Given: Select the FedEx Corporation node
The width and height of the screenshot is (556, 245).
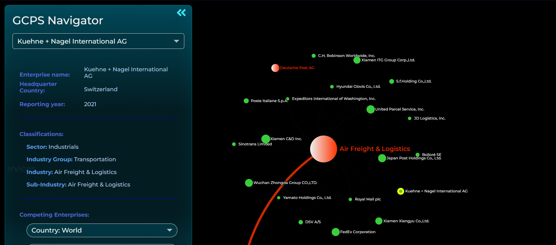Looking at the screenshot, I should (335, 232).
